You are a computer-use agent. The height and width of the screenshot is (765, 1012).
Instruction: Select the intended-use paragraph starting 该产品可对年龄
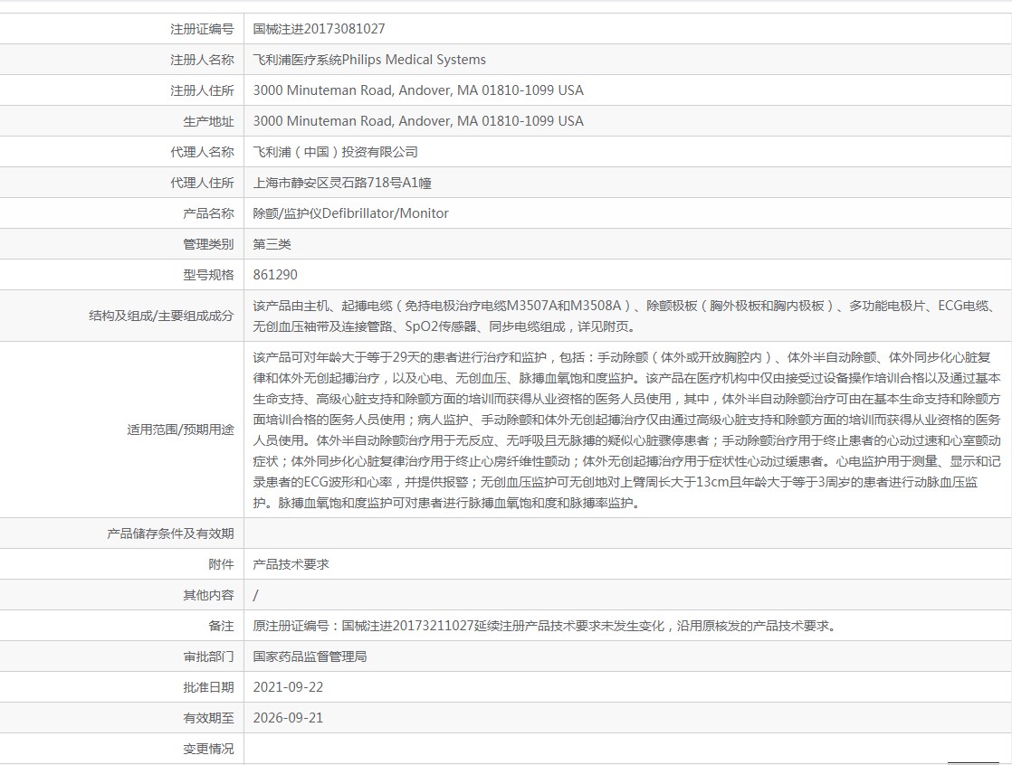coord(626,430)
